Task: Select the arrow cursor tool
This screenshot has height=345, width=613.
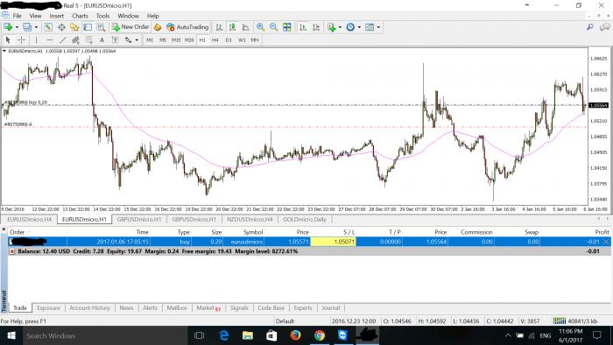Action: coord(8,40)
